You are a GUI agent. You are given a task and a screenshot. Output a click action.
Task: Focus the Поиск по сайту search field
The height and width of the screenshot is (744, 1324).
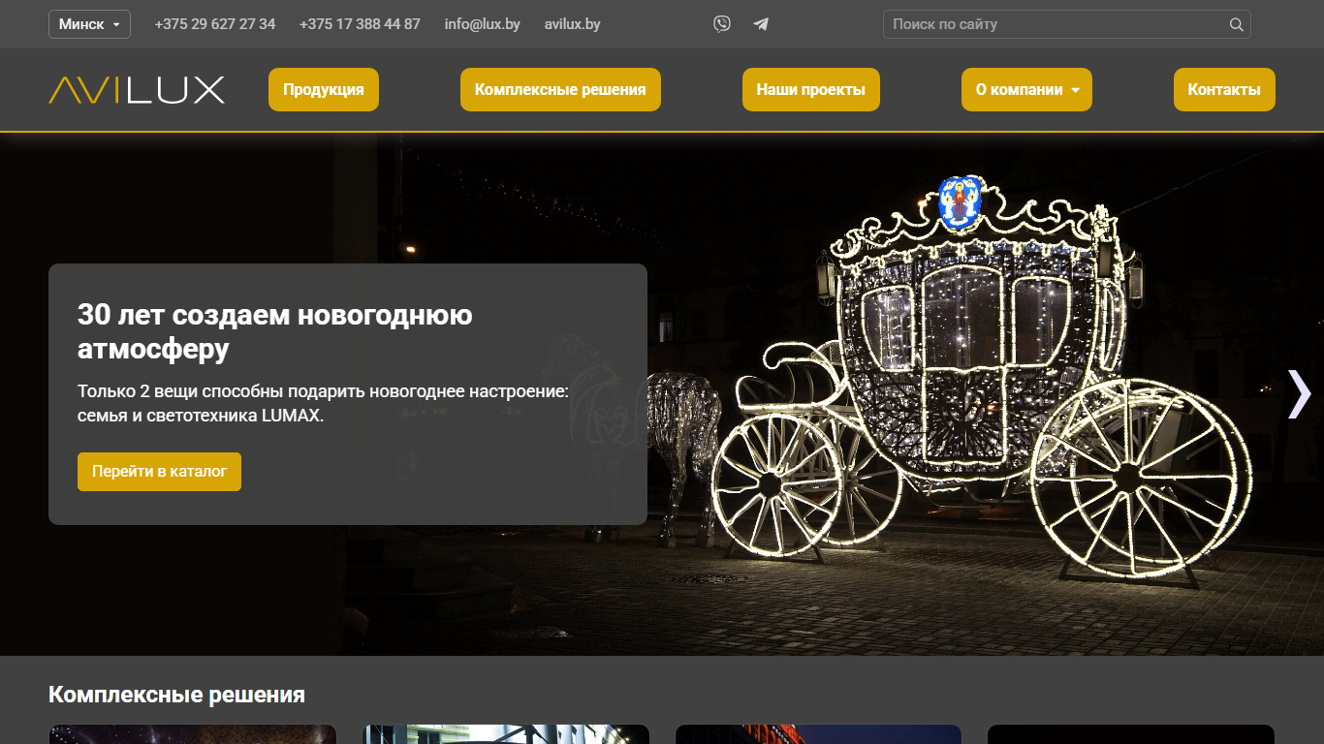click(x=1067, y=24)
